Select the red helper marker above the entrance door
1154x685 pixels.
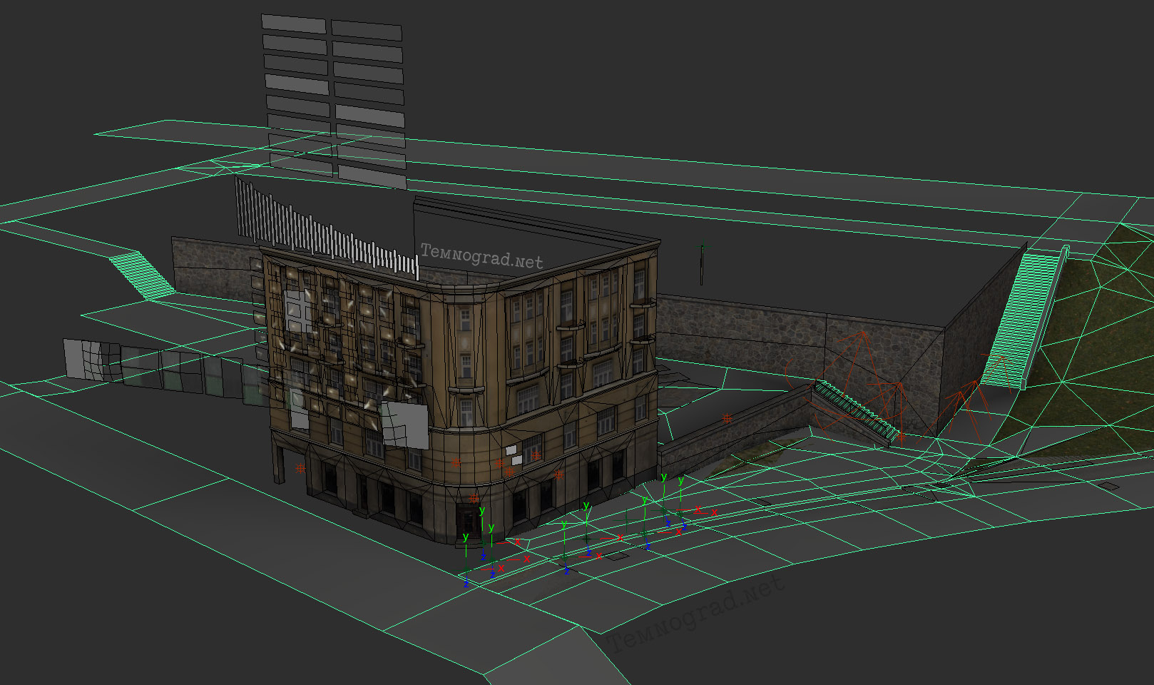click(474, 498)
